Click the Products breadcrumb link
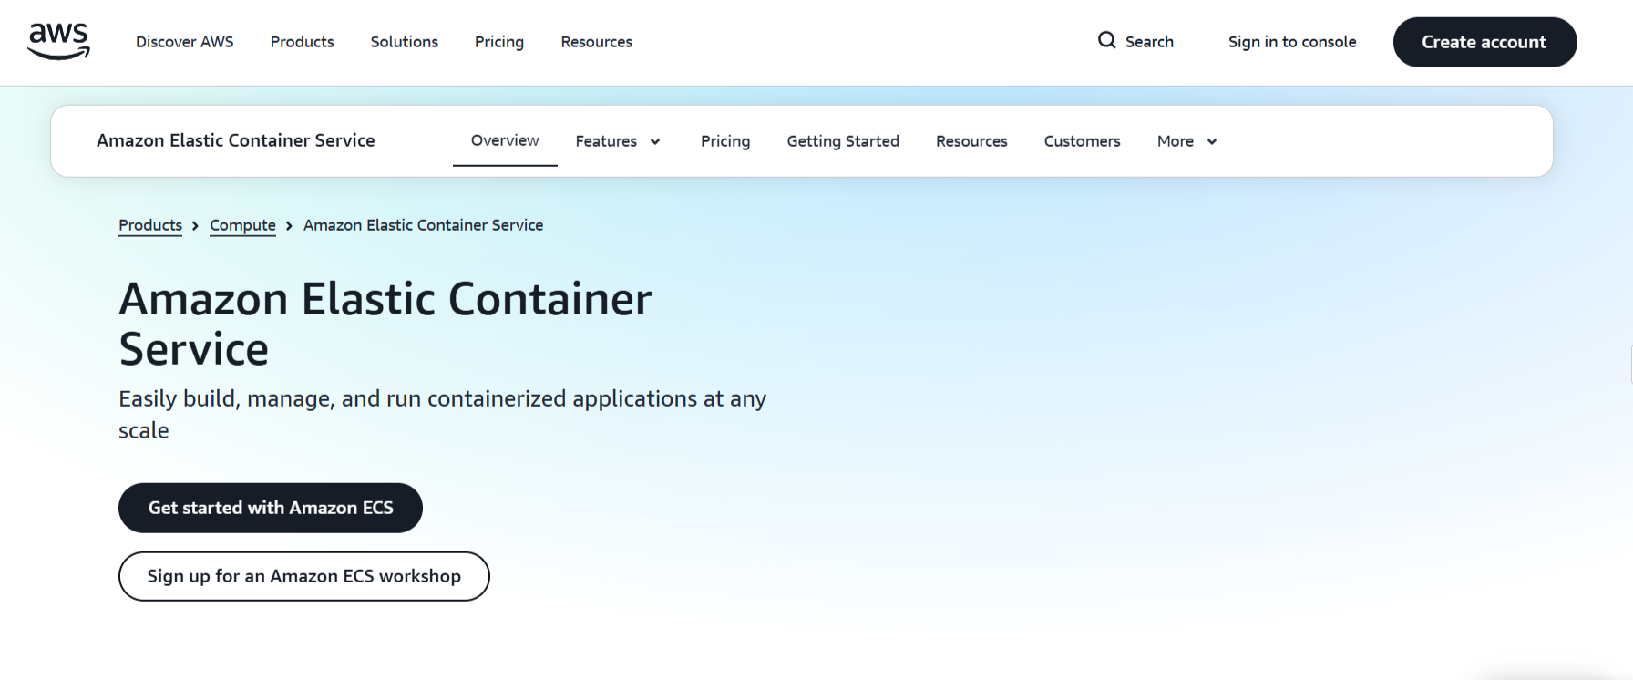The width and height of the screenshot is (1633, 680). pos(150,225)
